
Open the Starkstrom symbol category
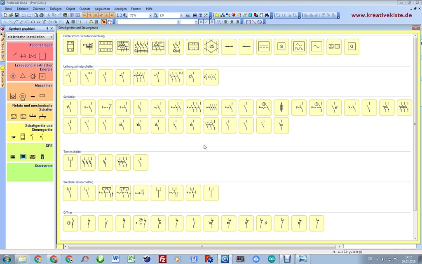pyautogui.click(x=30, y=172)
